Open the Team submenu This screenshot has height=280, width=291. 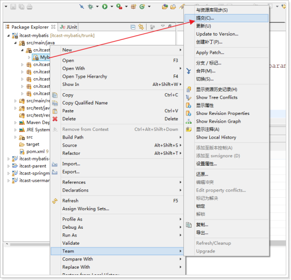point(117,252)
